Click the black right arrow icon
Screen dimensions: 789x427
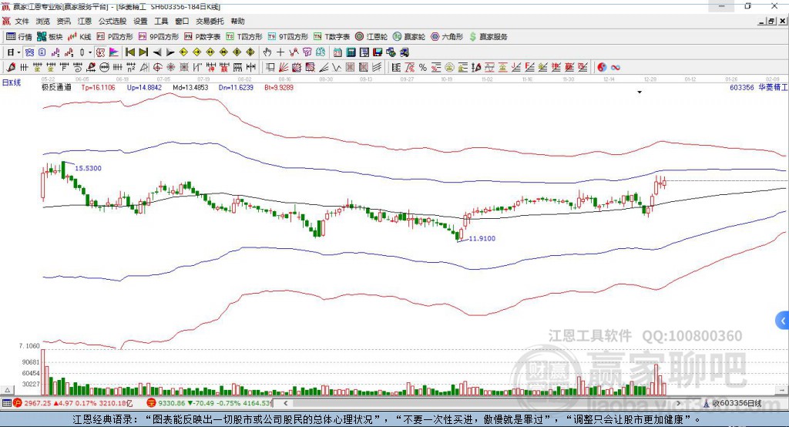pos(170,52)
